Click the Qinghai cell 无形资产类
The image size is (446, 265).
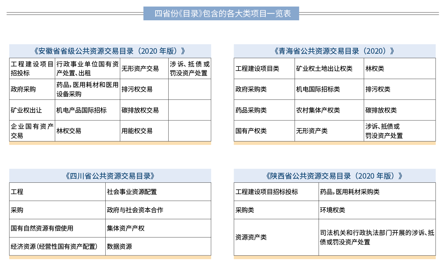[x=329, y=131]
